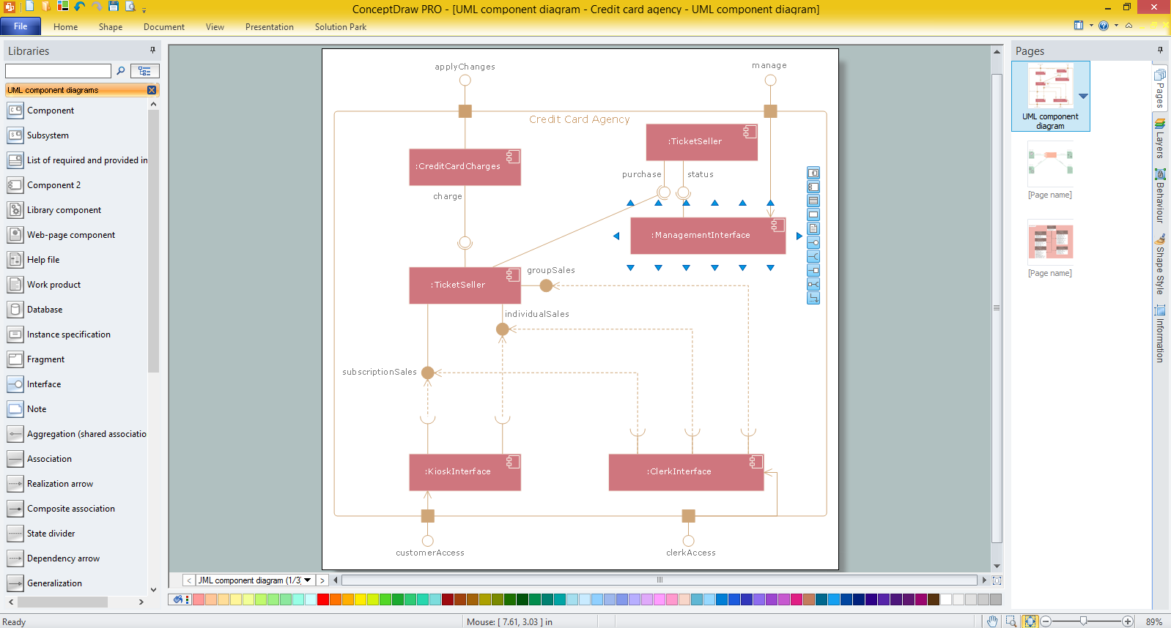Open the page selector dropdown below canvas

coord(308,580)
